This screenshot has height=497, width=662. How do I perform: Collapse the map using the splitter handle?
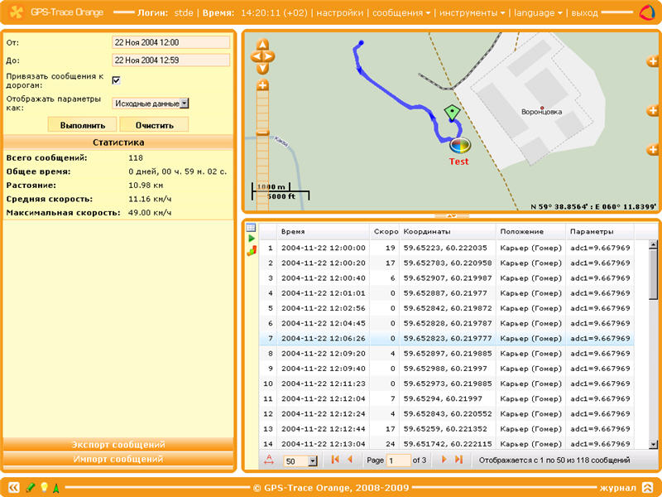451,216
